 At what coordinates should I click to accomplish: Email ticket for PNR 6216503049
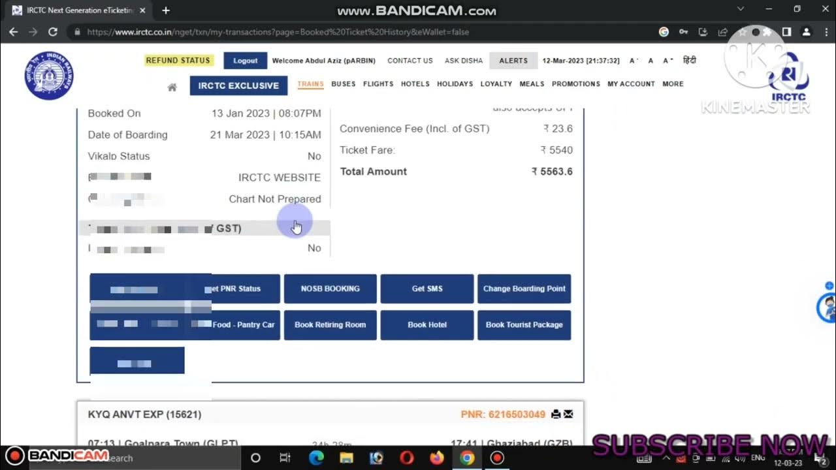pos(568,414)
